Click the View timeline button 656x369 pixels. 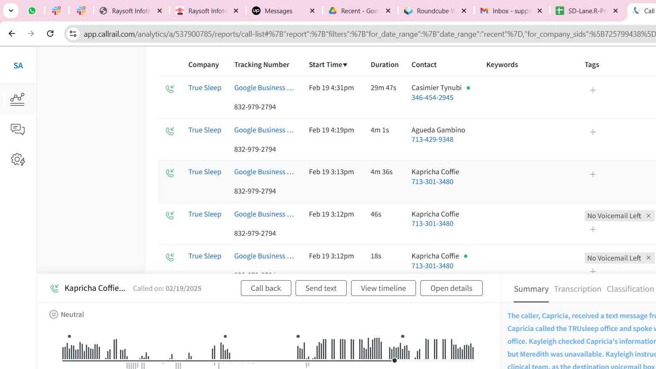click(383, 288)
